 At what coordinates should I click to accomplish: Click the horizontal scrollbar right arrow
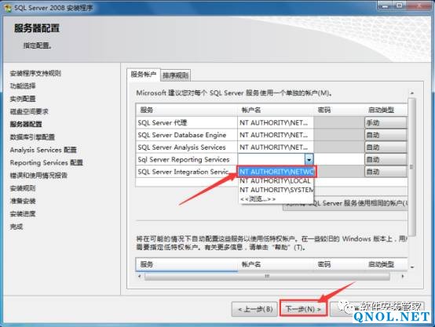coord(403,276)
